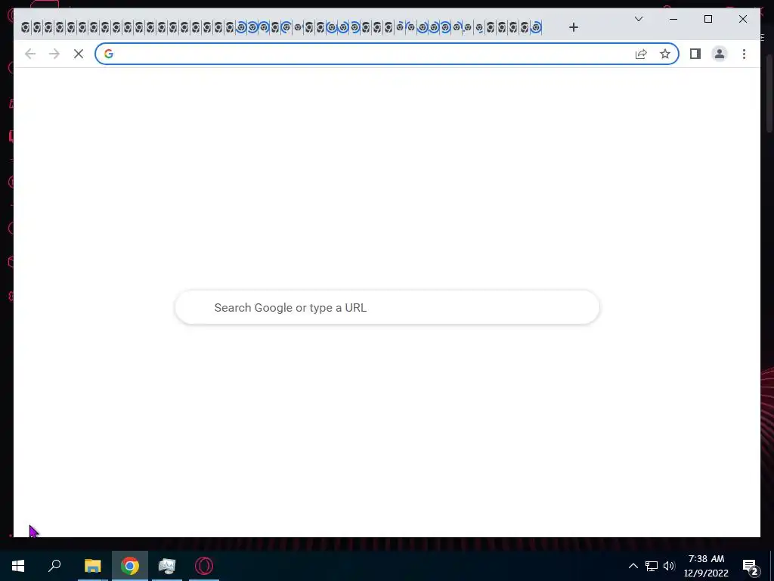The width and height of the screenshot is (774, 581).
Task: Open the Chrome three-dot menu
Action: coord(744,54)
